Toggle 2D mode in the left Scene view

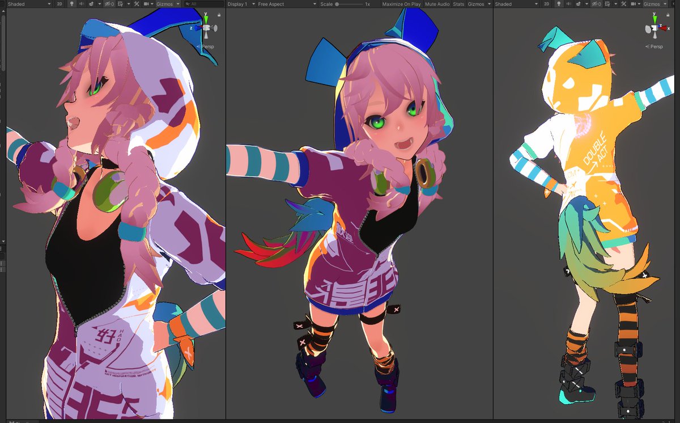pos(58,3)
